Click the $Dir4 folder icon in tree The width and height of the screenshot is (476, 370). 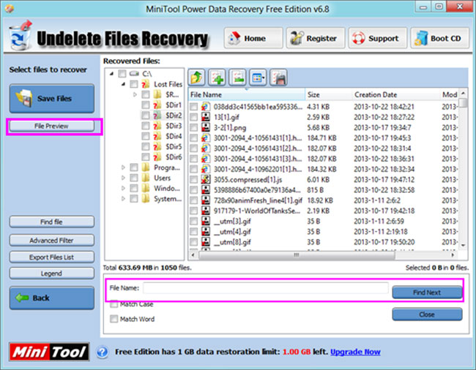coord(157,136)
